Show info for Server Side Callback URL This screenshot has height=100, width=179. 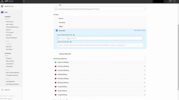pyautogui.click(x=74, y=35)
